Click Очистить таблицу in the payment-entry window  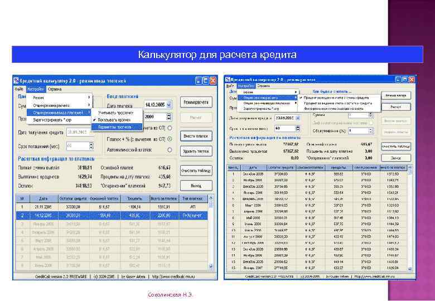coord(196,171)
